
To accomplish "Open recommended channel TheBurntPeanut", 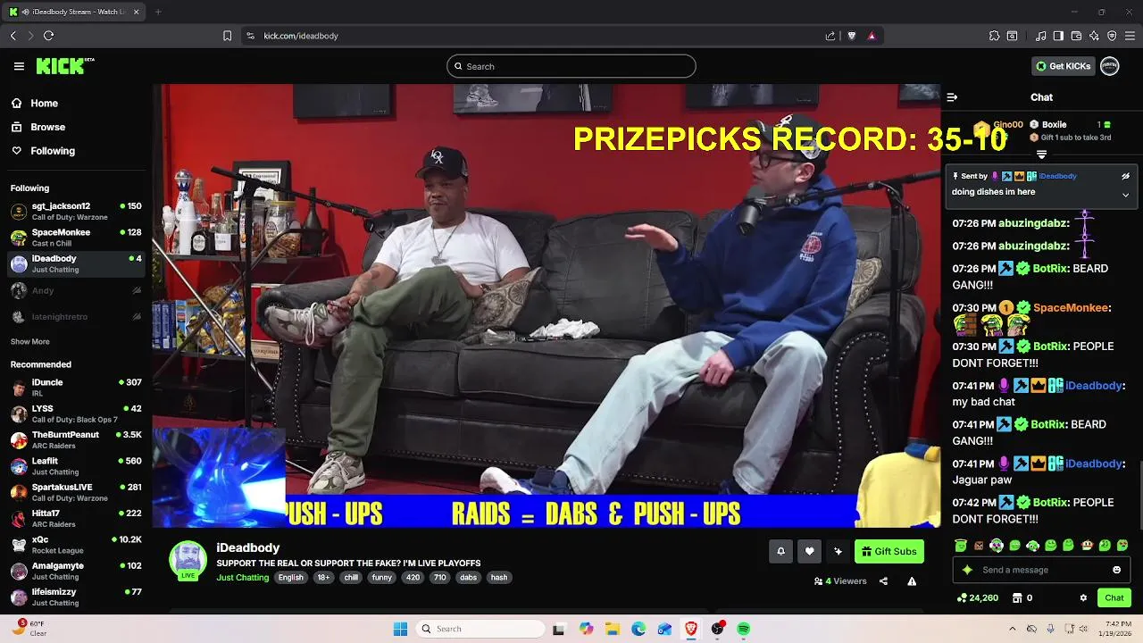I will (x=76, y=439).
